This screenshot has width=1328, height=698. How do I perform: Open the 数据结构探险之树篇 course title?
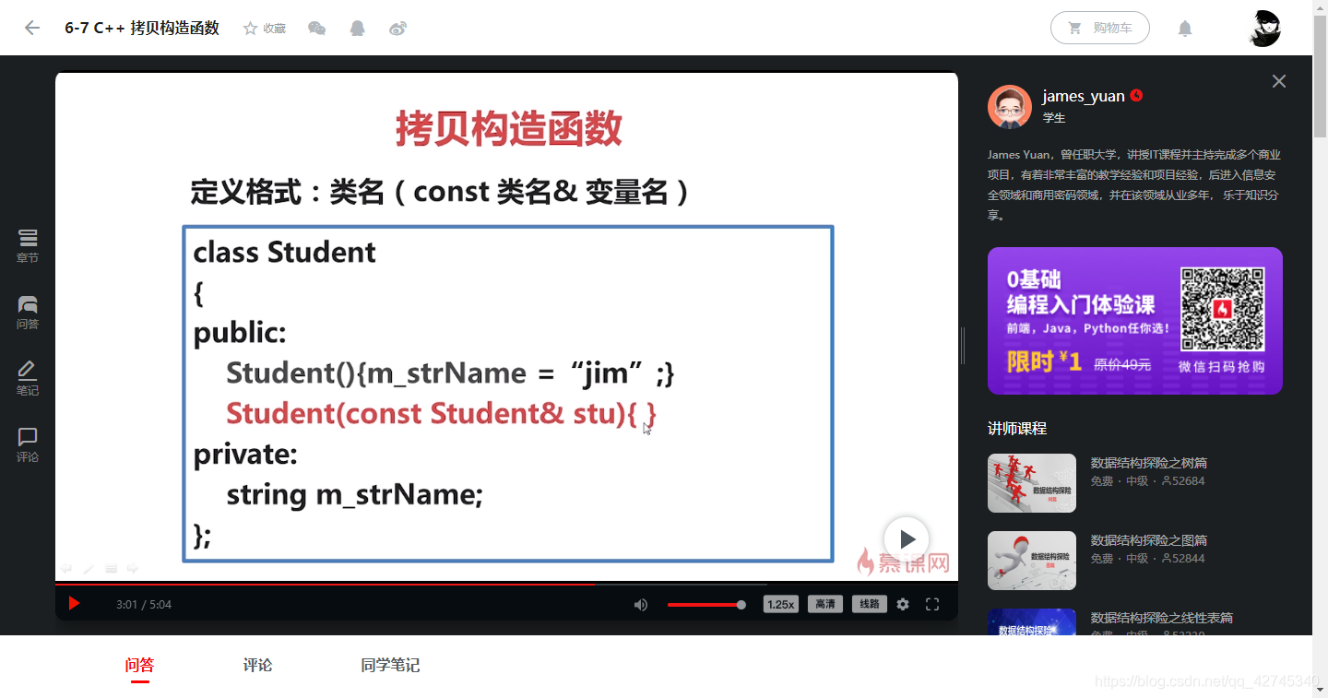[1149, 463]
